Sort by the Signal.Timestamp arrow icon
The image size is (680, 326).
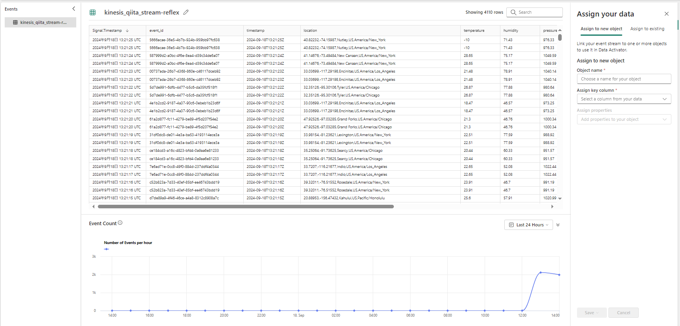pyautogui.click(x=127, y=31)
